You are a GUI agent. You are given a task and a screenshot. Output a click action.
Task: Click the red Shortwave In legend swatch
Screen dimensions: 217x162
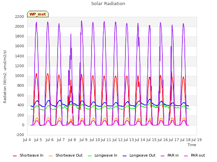(x=15, y=156)
